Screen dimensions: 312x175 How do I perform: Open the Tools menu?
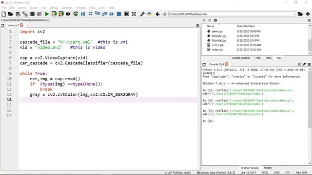(x=92, y=8)
